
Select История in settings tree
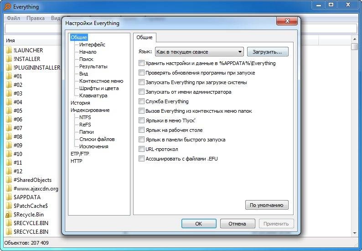(x=80, y=103)
